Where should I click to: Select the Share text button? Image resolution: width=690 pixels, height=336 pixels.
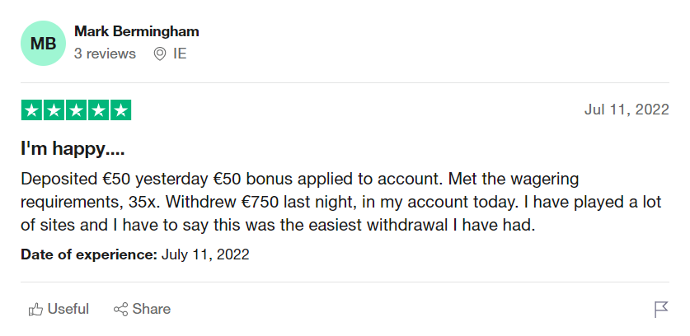pyautogui.click(x=152, y=309)
